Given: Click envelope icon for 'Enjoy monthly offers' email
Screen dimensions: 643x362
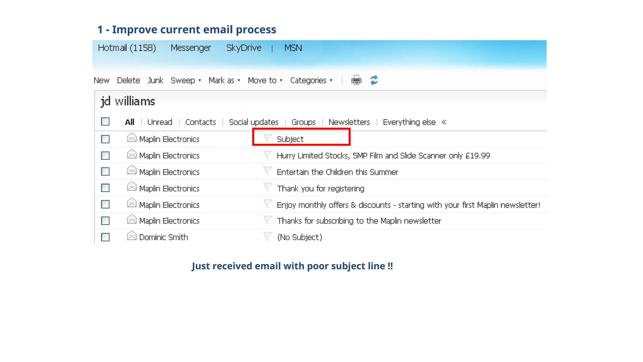Looking at the screenshot, I should [132, 203].
